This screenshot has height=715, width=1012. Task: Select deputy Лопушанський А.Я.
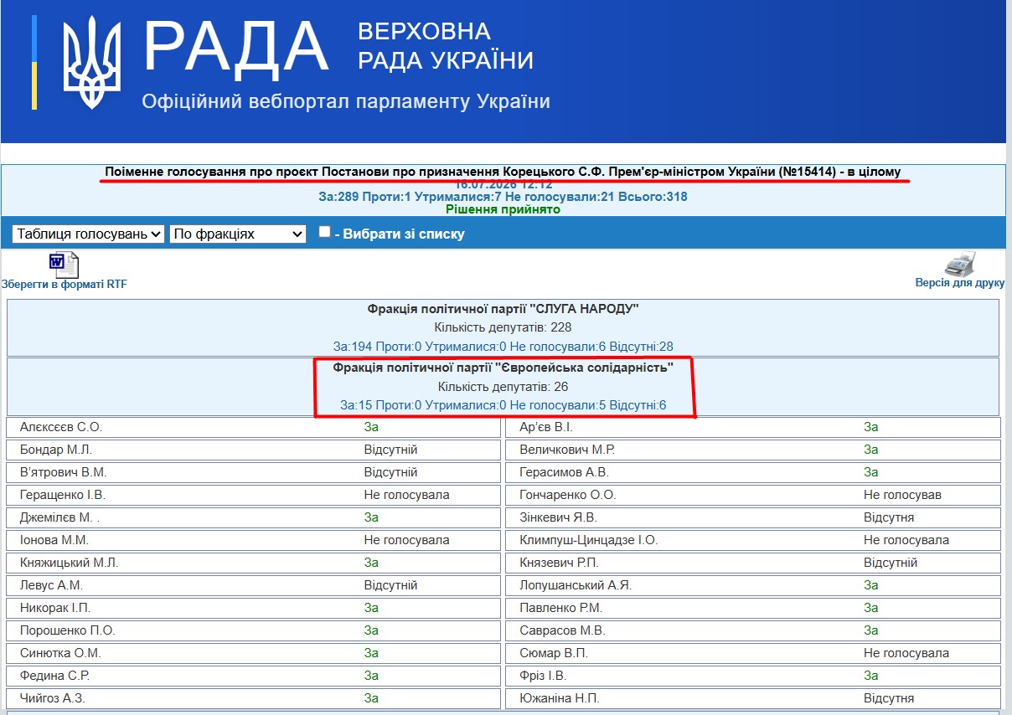575,585
